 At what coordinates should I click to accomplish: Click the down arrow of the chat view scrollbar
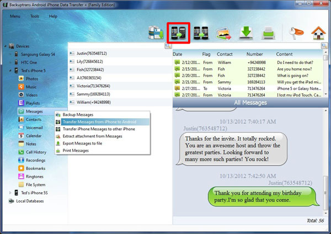[x=325, y=213]
